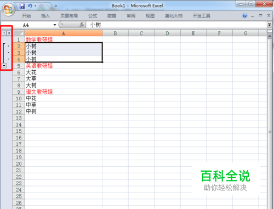This screenshot has width=274, height=209.
Task: Select row 5 header
Action: 19,66
